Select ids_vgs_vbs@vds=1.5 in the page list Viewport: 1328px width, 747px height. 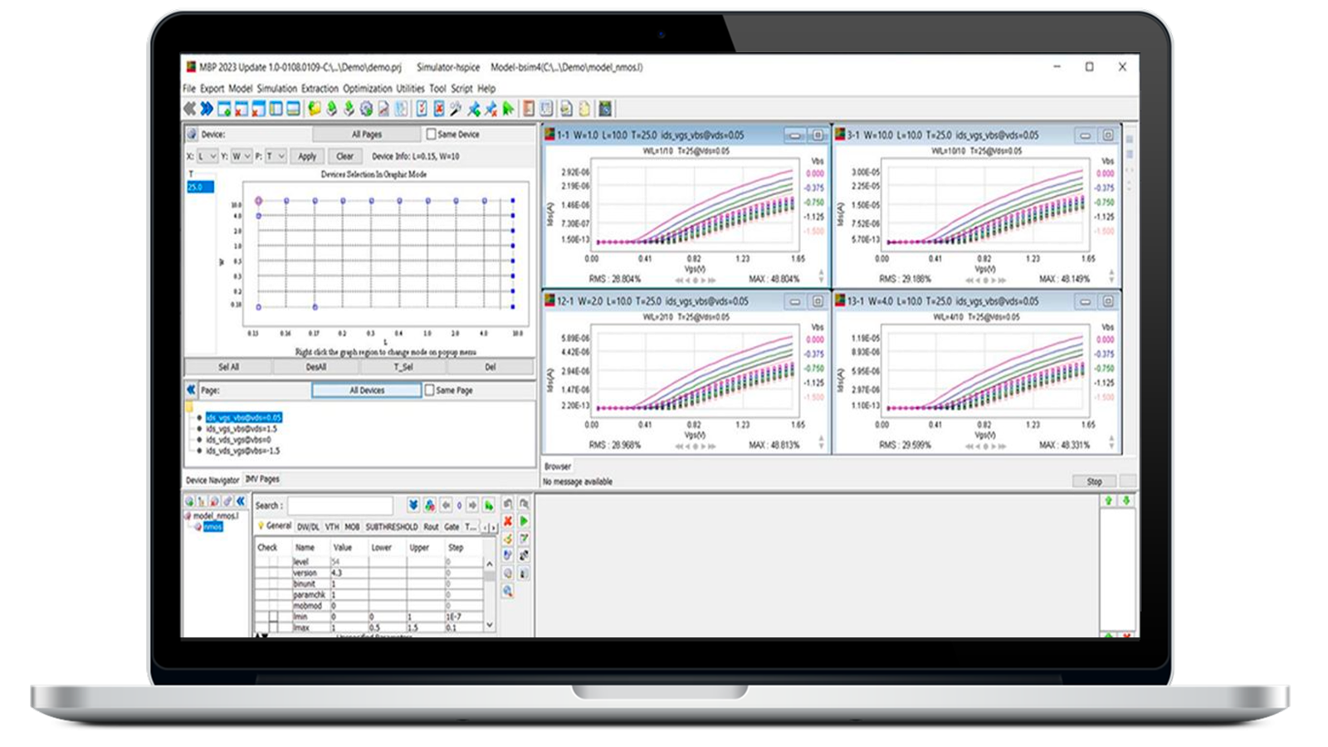242,428
